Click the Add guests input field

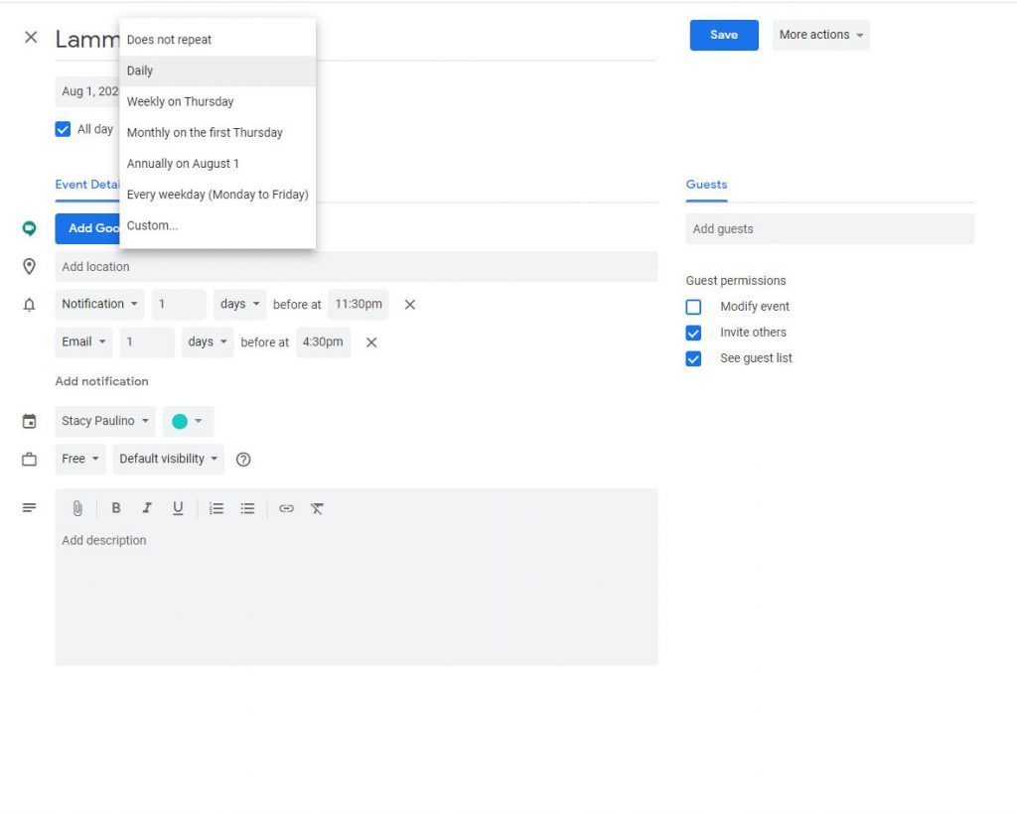click(x=829, y=229)
